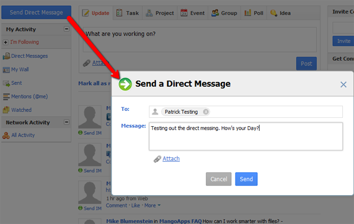Click first Send IM link
The image size is (354, 224).
pyautogui.click(x=93, y=133)
